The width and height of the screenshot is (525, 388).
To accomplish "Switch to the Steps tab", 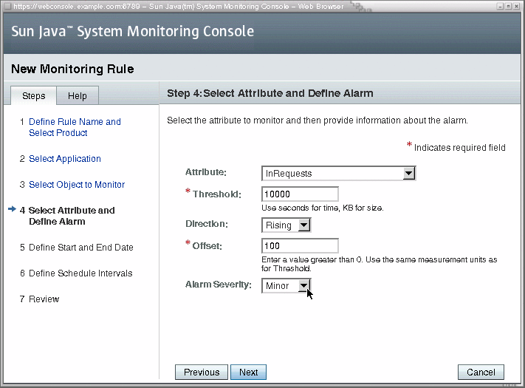I will pos(33,96).
